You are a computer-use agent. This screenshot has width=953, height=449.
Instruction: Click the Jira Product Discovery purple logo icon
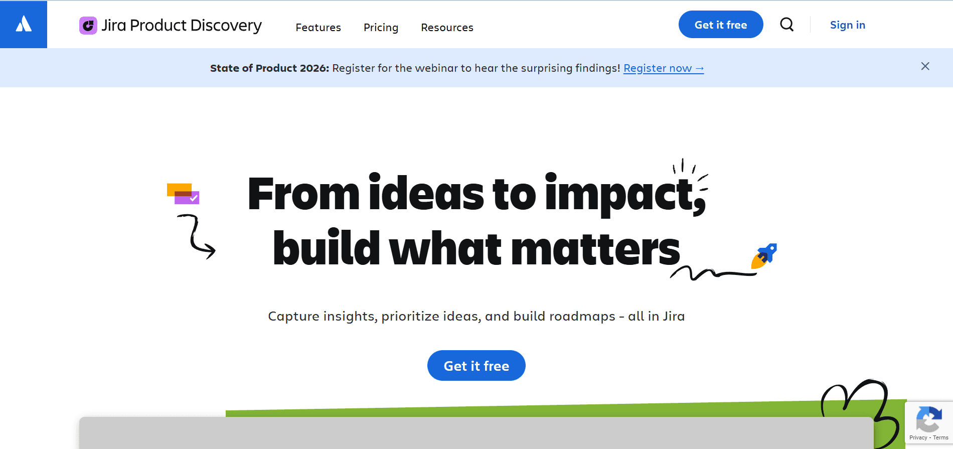click(88, 26)
